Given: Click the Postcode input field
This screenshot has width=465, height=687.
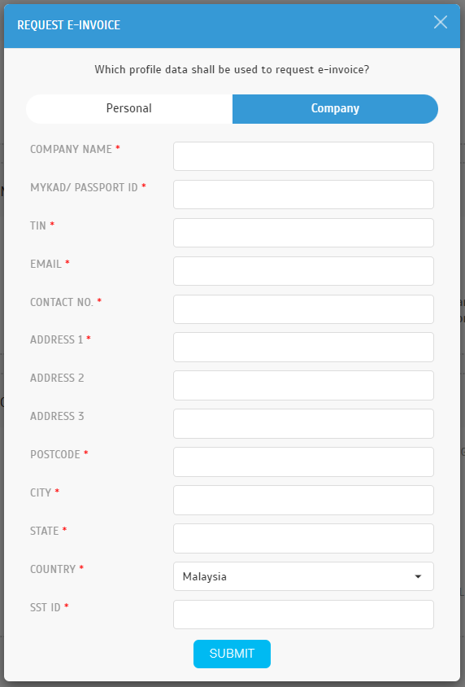Looking at the screenshot, I should [303, 462].
